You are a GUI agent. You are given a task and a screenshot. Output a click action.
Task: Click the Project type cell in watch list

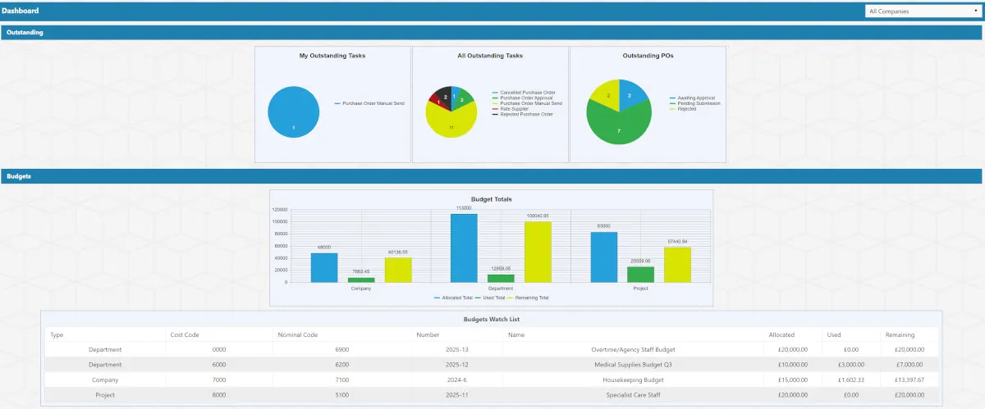(x=105, y=395)
